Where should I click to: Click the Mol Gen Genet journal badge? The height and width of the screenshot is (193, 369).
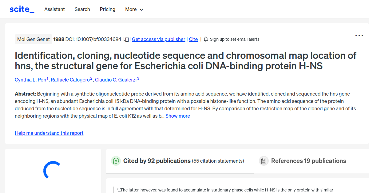click(x=33, y=39)
